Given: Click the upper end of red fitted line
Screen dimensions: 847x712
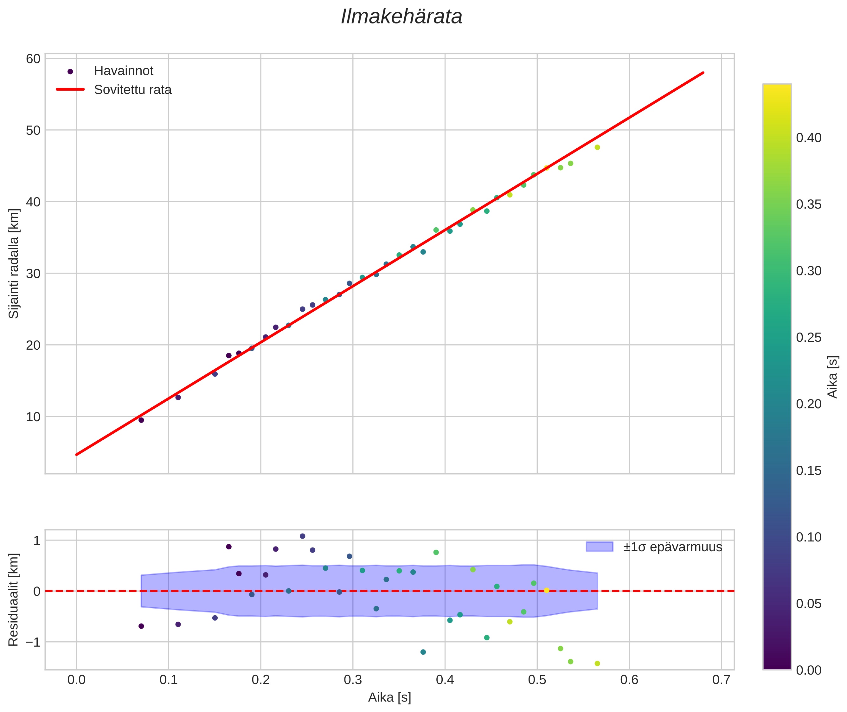Looking at the screenshot, I should coord(703,73).
